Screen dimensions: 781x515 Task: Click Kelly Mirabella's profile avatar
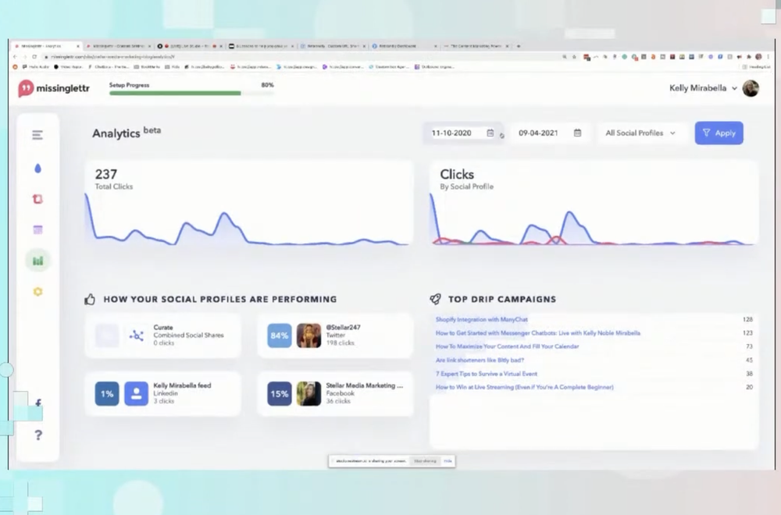tap(751, 89)
